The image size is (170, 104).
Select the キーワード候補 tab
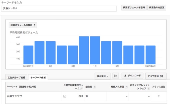coord(38,77)
